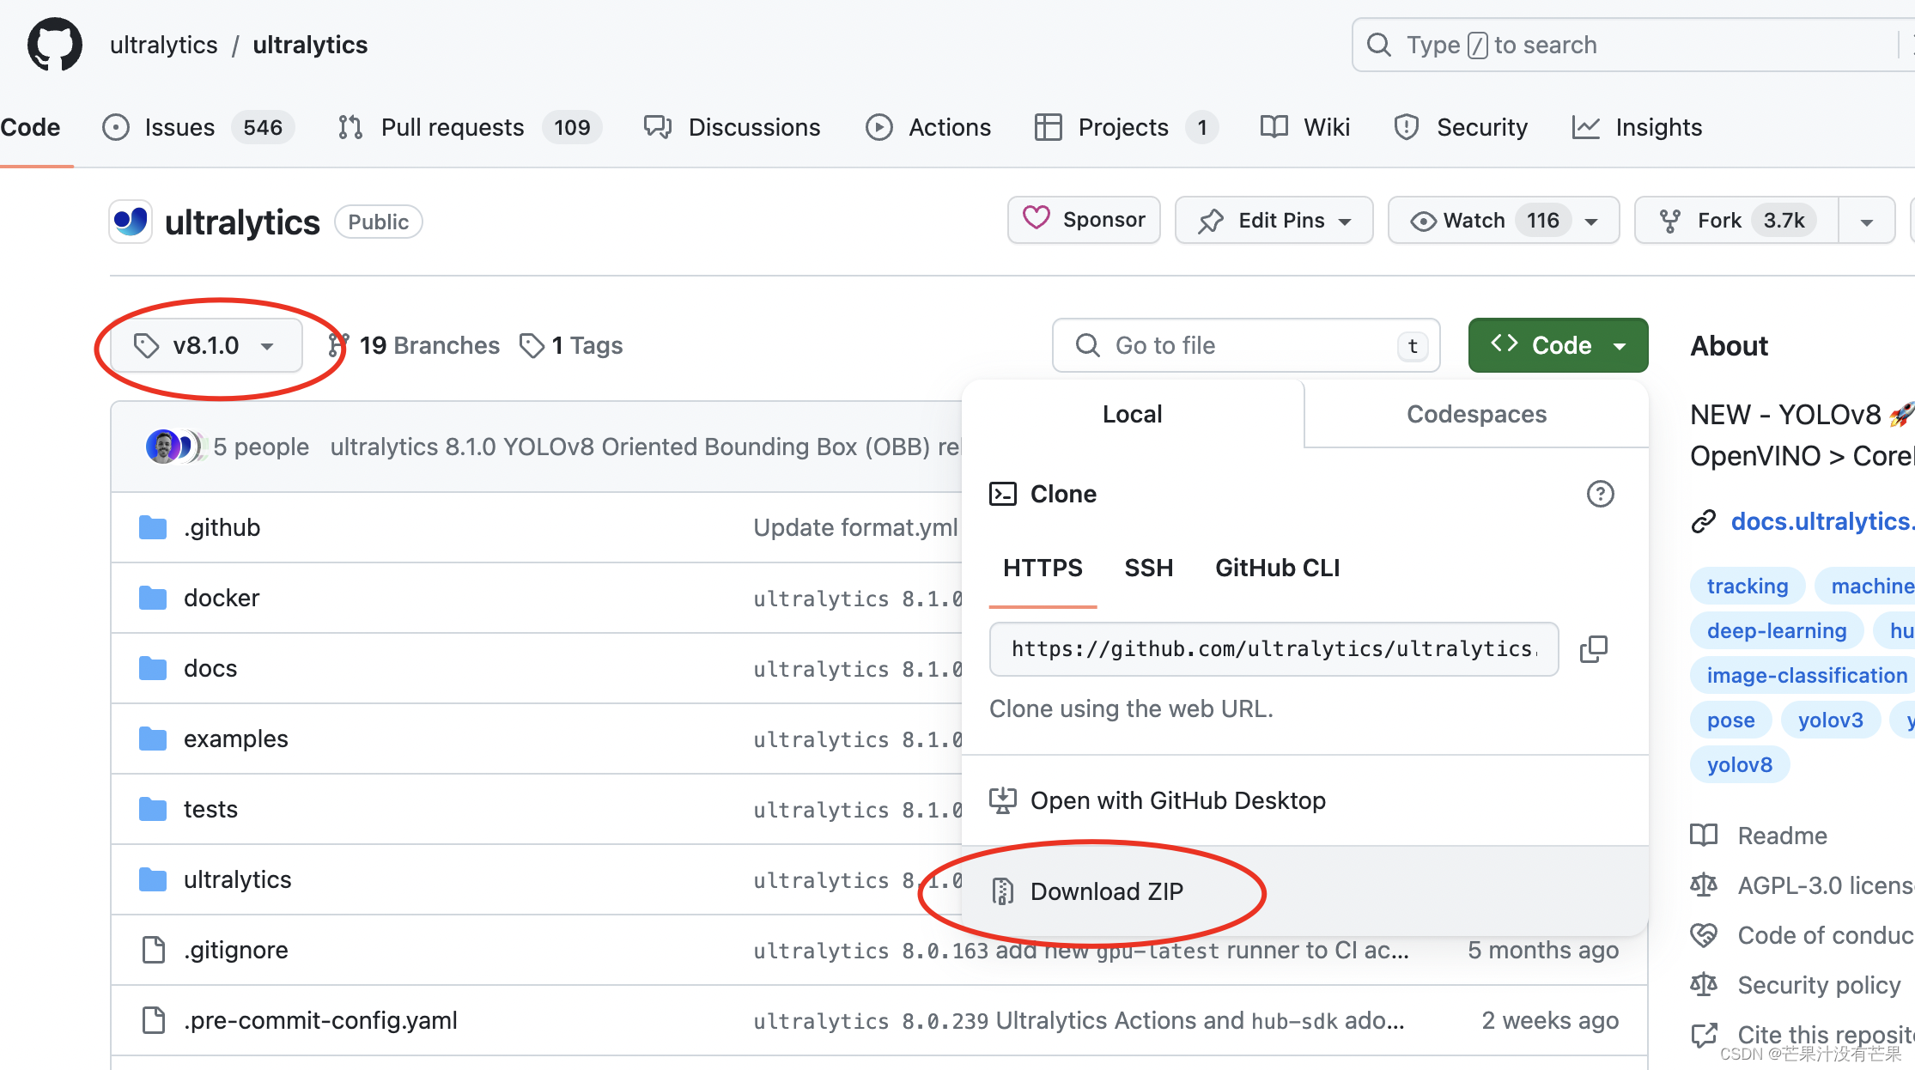Click the HTTPS clone URL field
This screenshot has width=1915, height=1070.
click(x=1274, y=648)
